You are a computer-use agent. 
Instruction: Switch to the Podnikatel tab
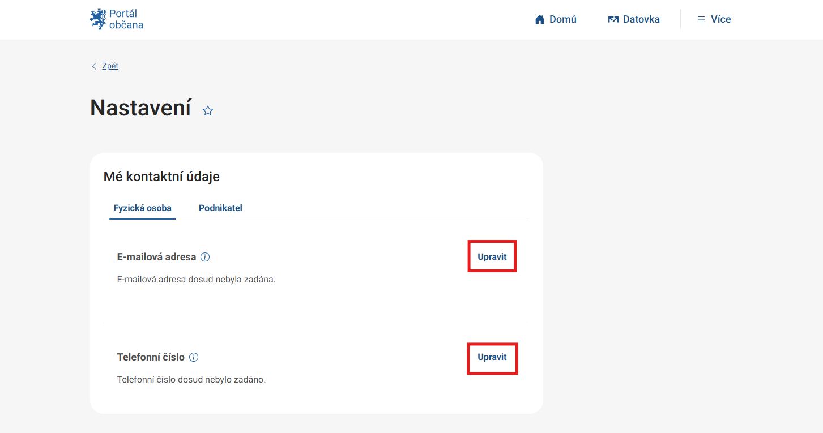click(x=220, y=208)
